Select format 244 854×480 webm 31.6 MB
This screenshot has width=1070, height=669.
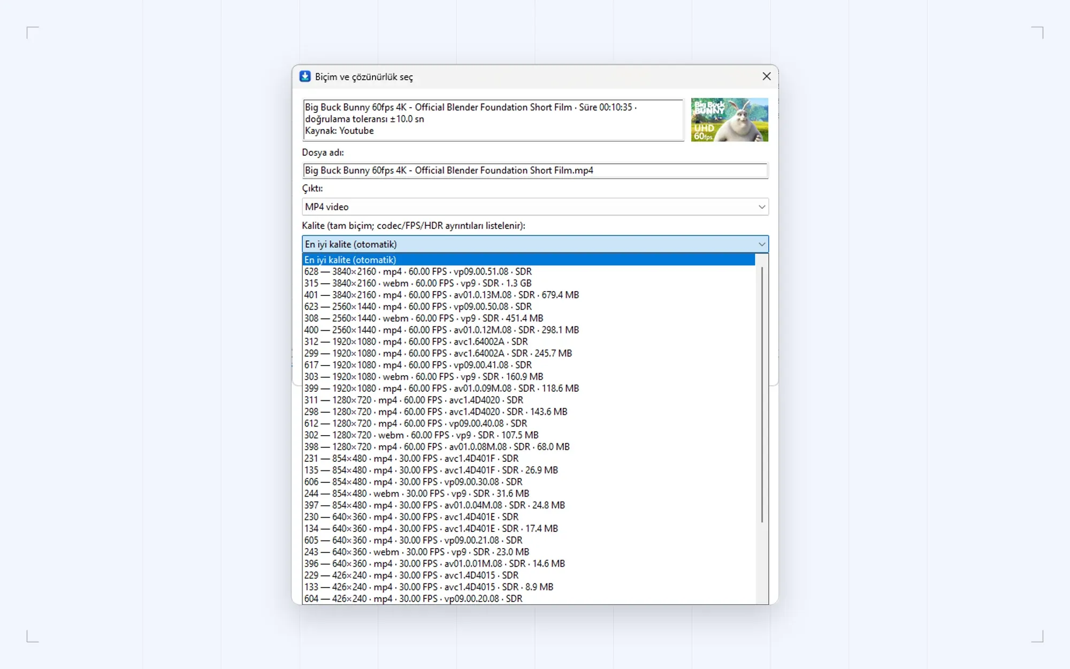pyautogui.click(x=529, y=493)
